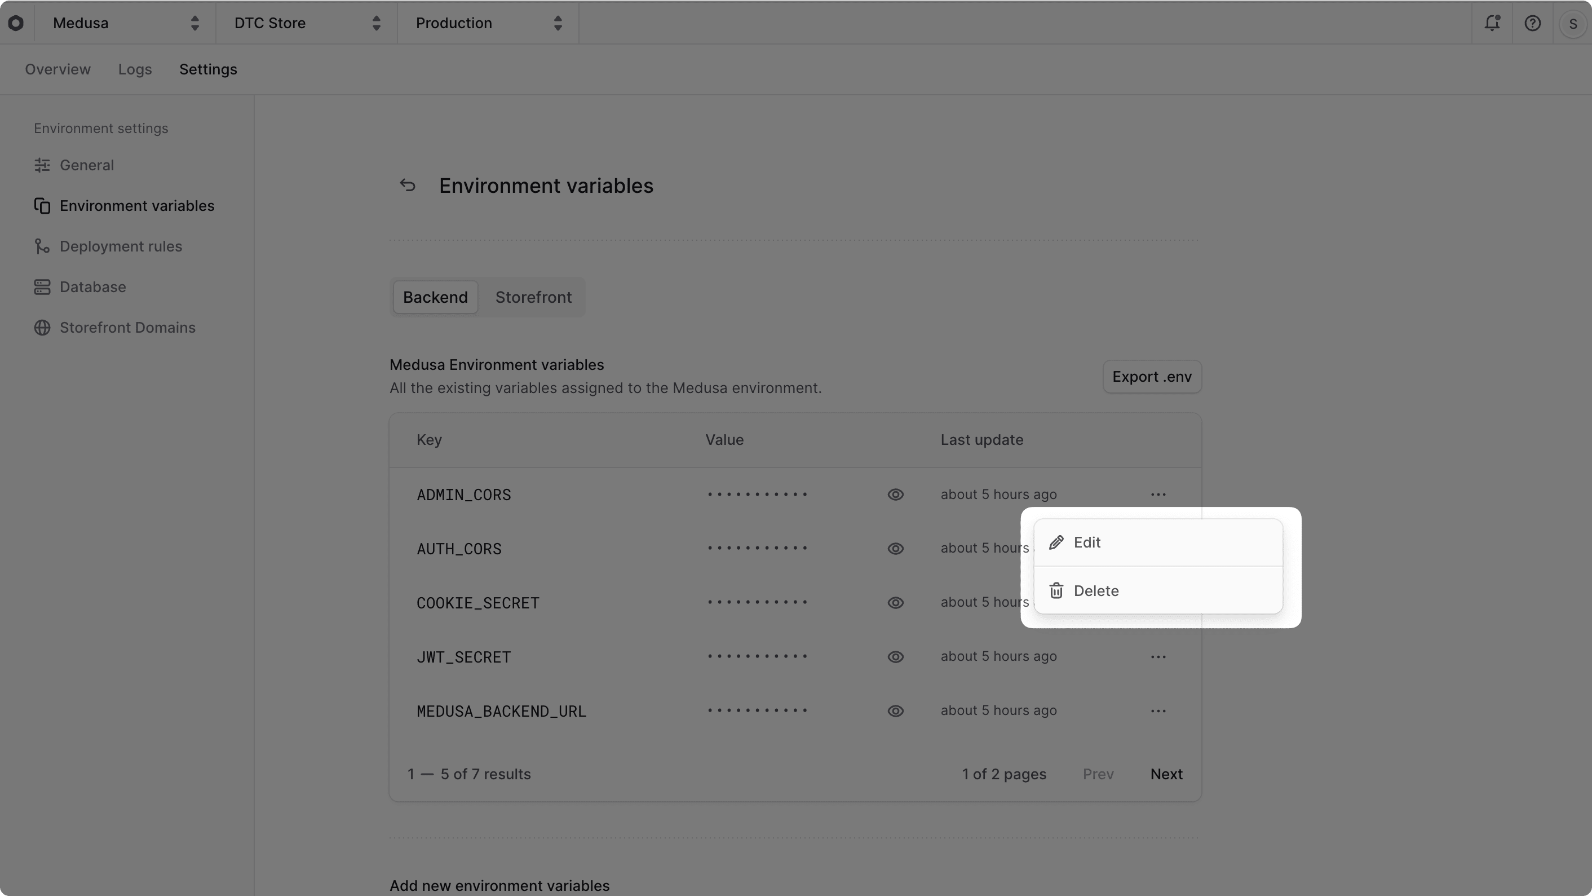Image resolution: width=1592 pixels, height=896 pixels.
Task: Open the Logs tab
Action: 135,69
